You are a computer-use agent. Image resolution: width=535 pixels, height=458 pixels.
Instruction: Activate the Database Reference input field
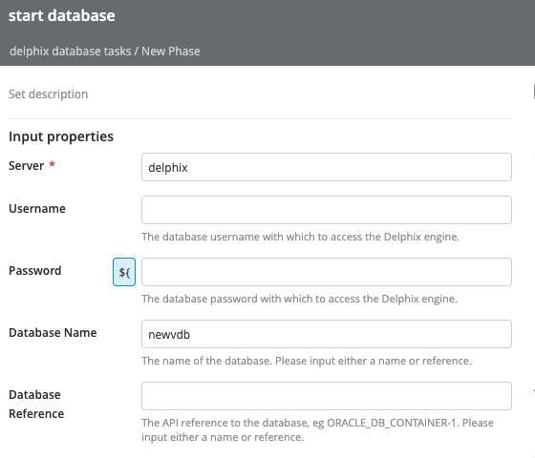tap(327, 396)
